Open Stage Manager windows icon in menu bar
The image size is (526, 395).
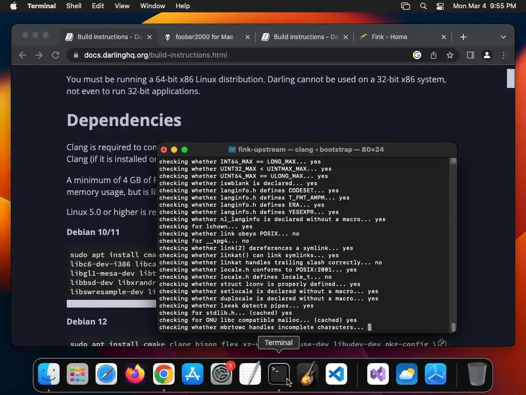click(x=406, y=6)
